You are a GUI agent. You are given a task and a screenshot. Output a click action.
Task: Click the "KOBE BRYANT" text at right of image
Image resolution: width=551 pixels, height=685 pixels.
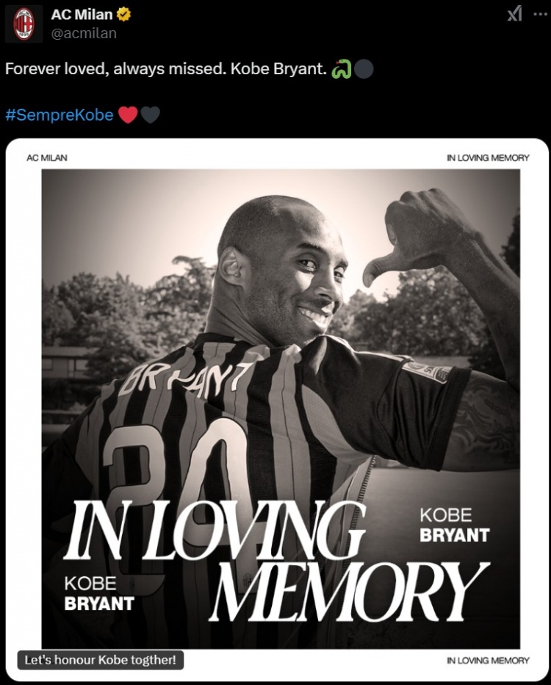pyautogui.click(x=454, y=526)
